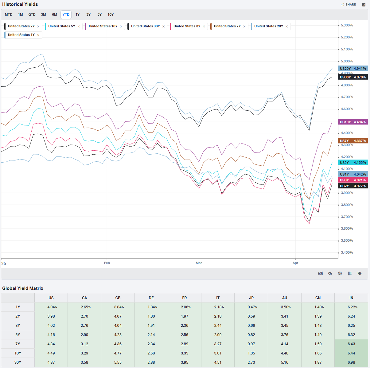Click the Mar date label on axis
The width and height of the screenshot is (370, 368).
pos(199,263)
